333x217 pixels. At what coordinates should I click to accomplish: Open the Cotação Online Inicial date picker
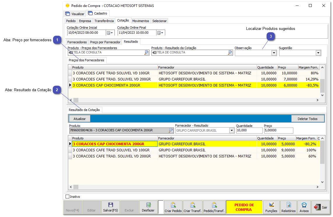pos(110,33)
